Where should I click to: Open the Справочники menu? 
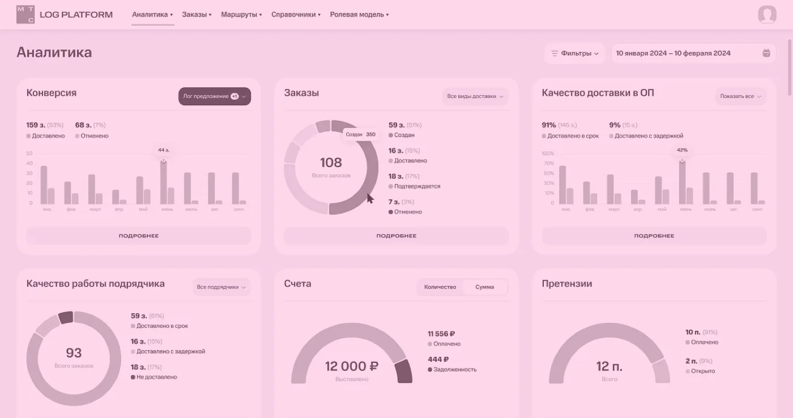point(296,15)
